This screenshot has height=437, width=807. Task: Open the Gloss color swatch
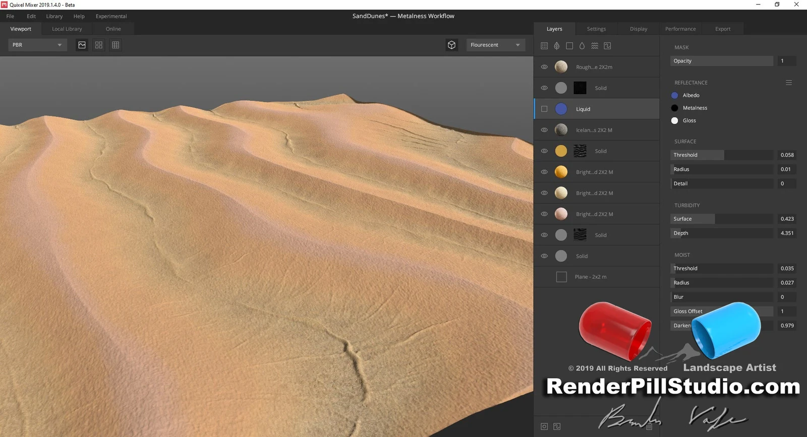coord(675,120)
